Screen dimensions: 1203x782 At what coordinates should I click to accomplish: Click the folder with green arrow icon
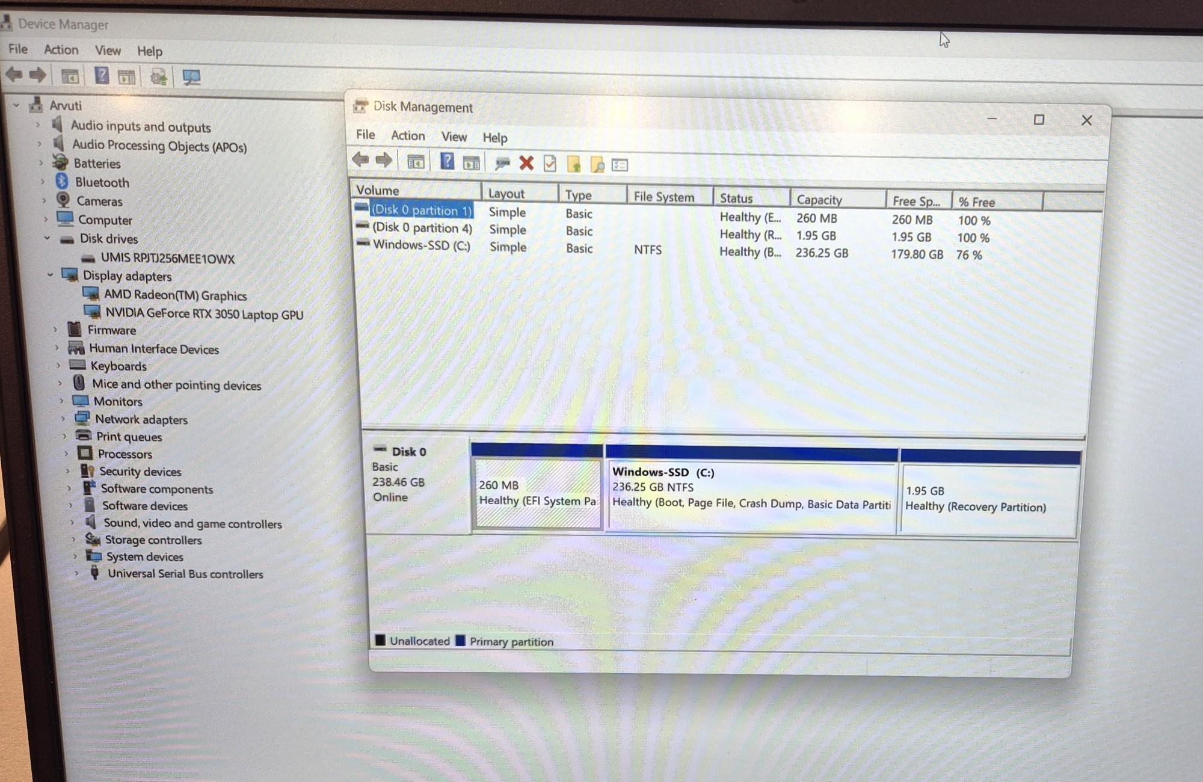coord(574,164)
